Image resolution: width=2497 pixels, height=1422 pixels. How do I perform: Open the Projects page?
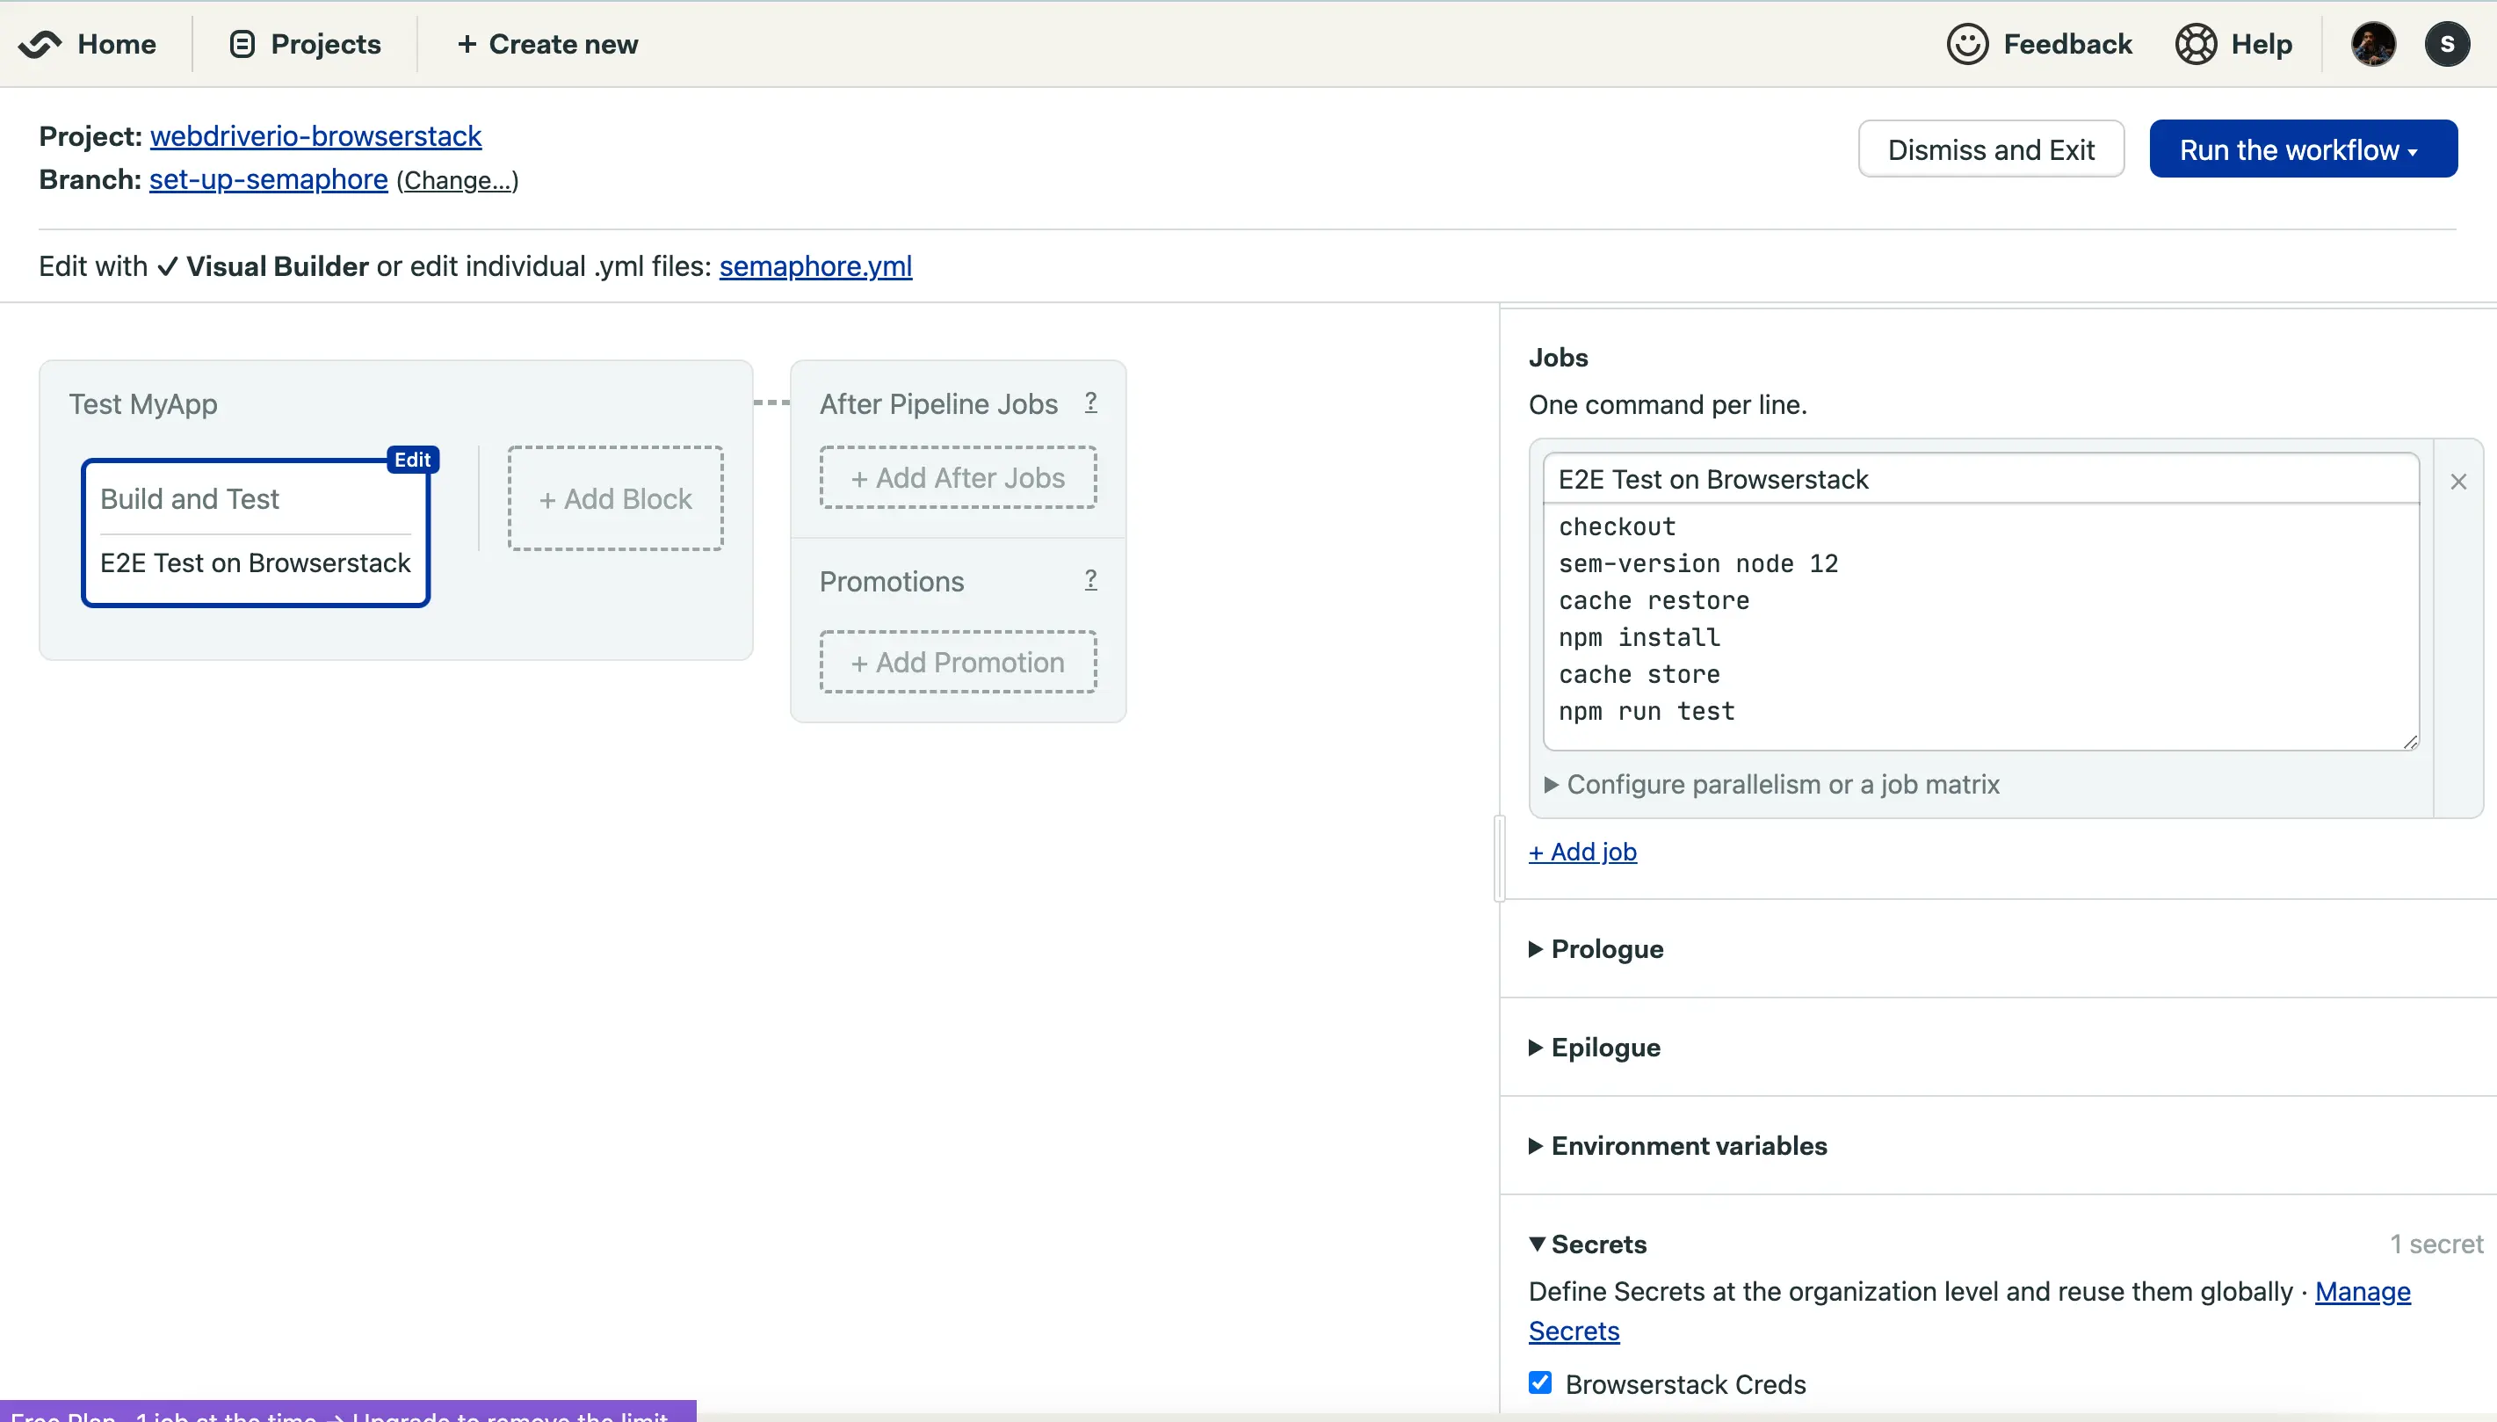point(305,44)
